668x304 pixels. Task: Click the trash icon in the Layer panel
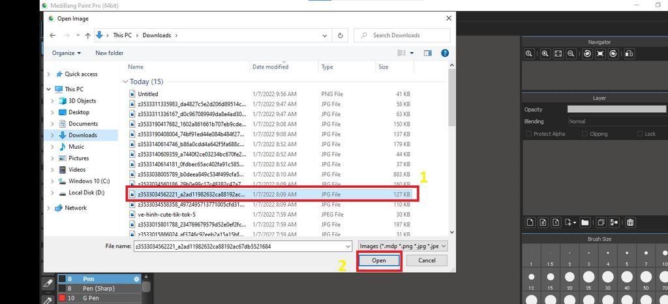coord(631,222)
